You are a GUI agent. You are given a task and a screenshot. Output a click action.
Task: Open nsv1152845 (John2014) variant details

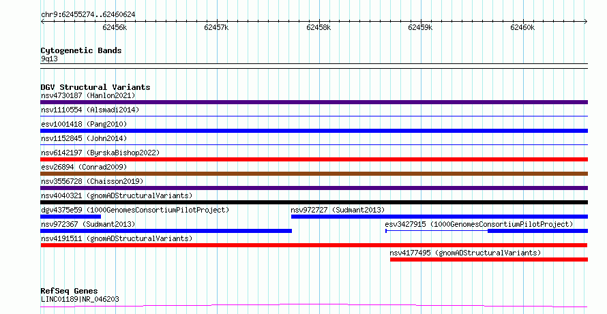(x=84, y=138)
